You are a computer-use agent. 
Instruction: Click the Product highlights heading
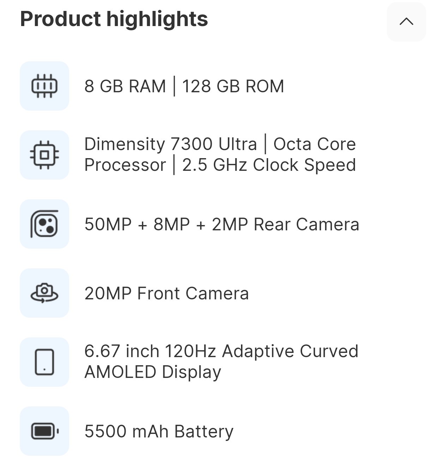coord(114,19)
